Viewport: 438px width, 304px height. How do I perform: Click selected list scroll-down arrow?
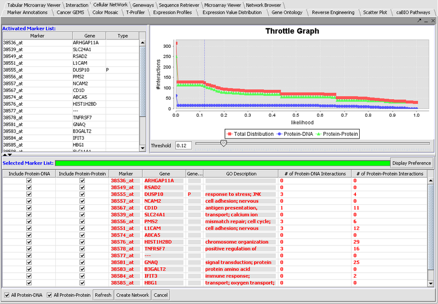point(430,283)
